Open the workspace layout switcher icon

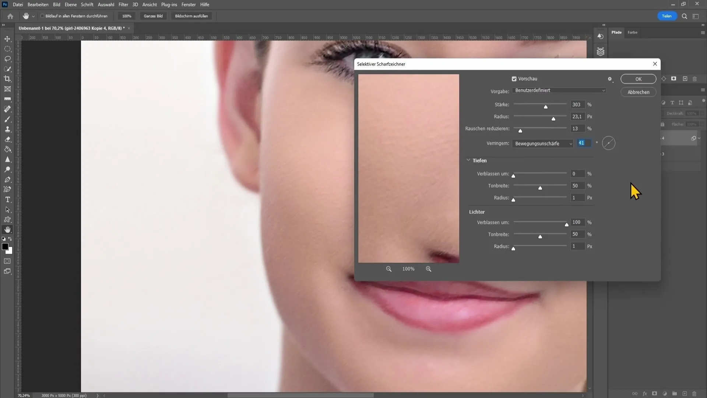pos(696,16)
